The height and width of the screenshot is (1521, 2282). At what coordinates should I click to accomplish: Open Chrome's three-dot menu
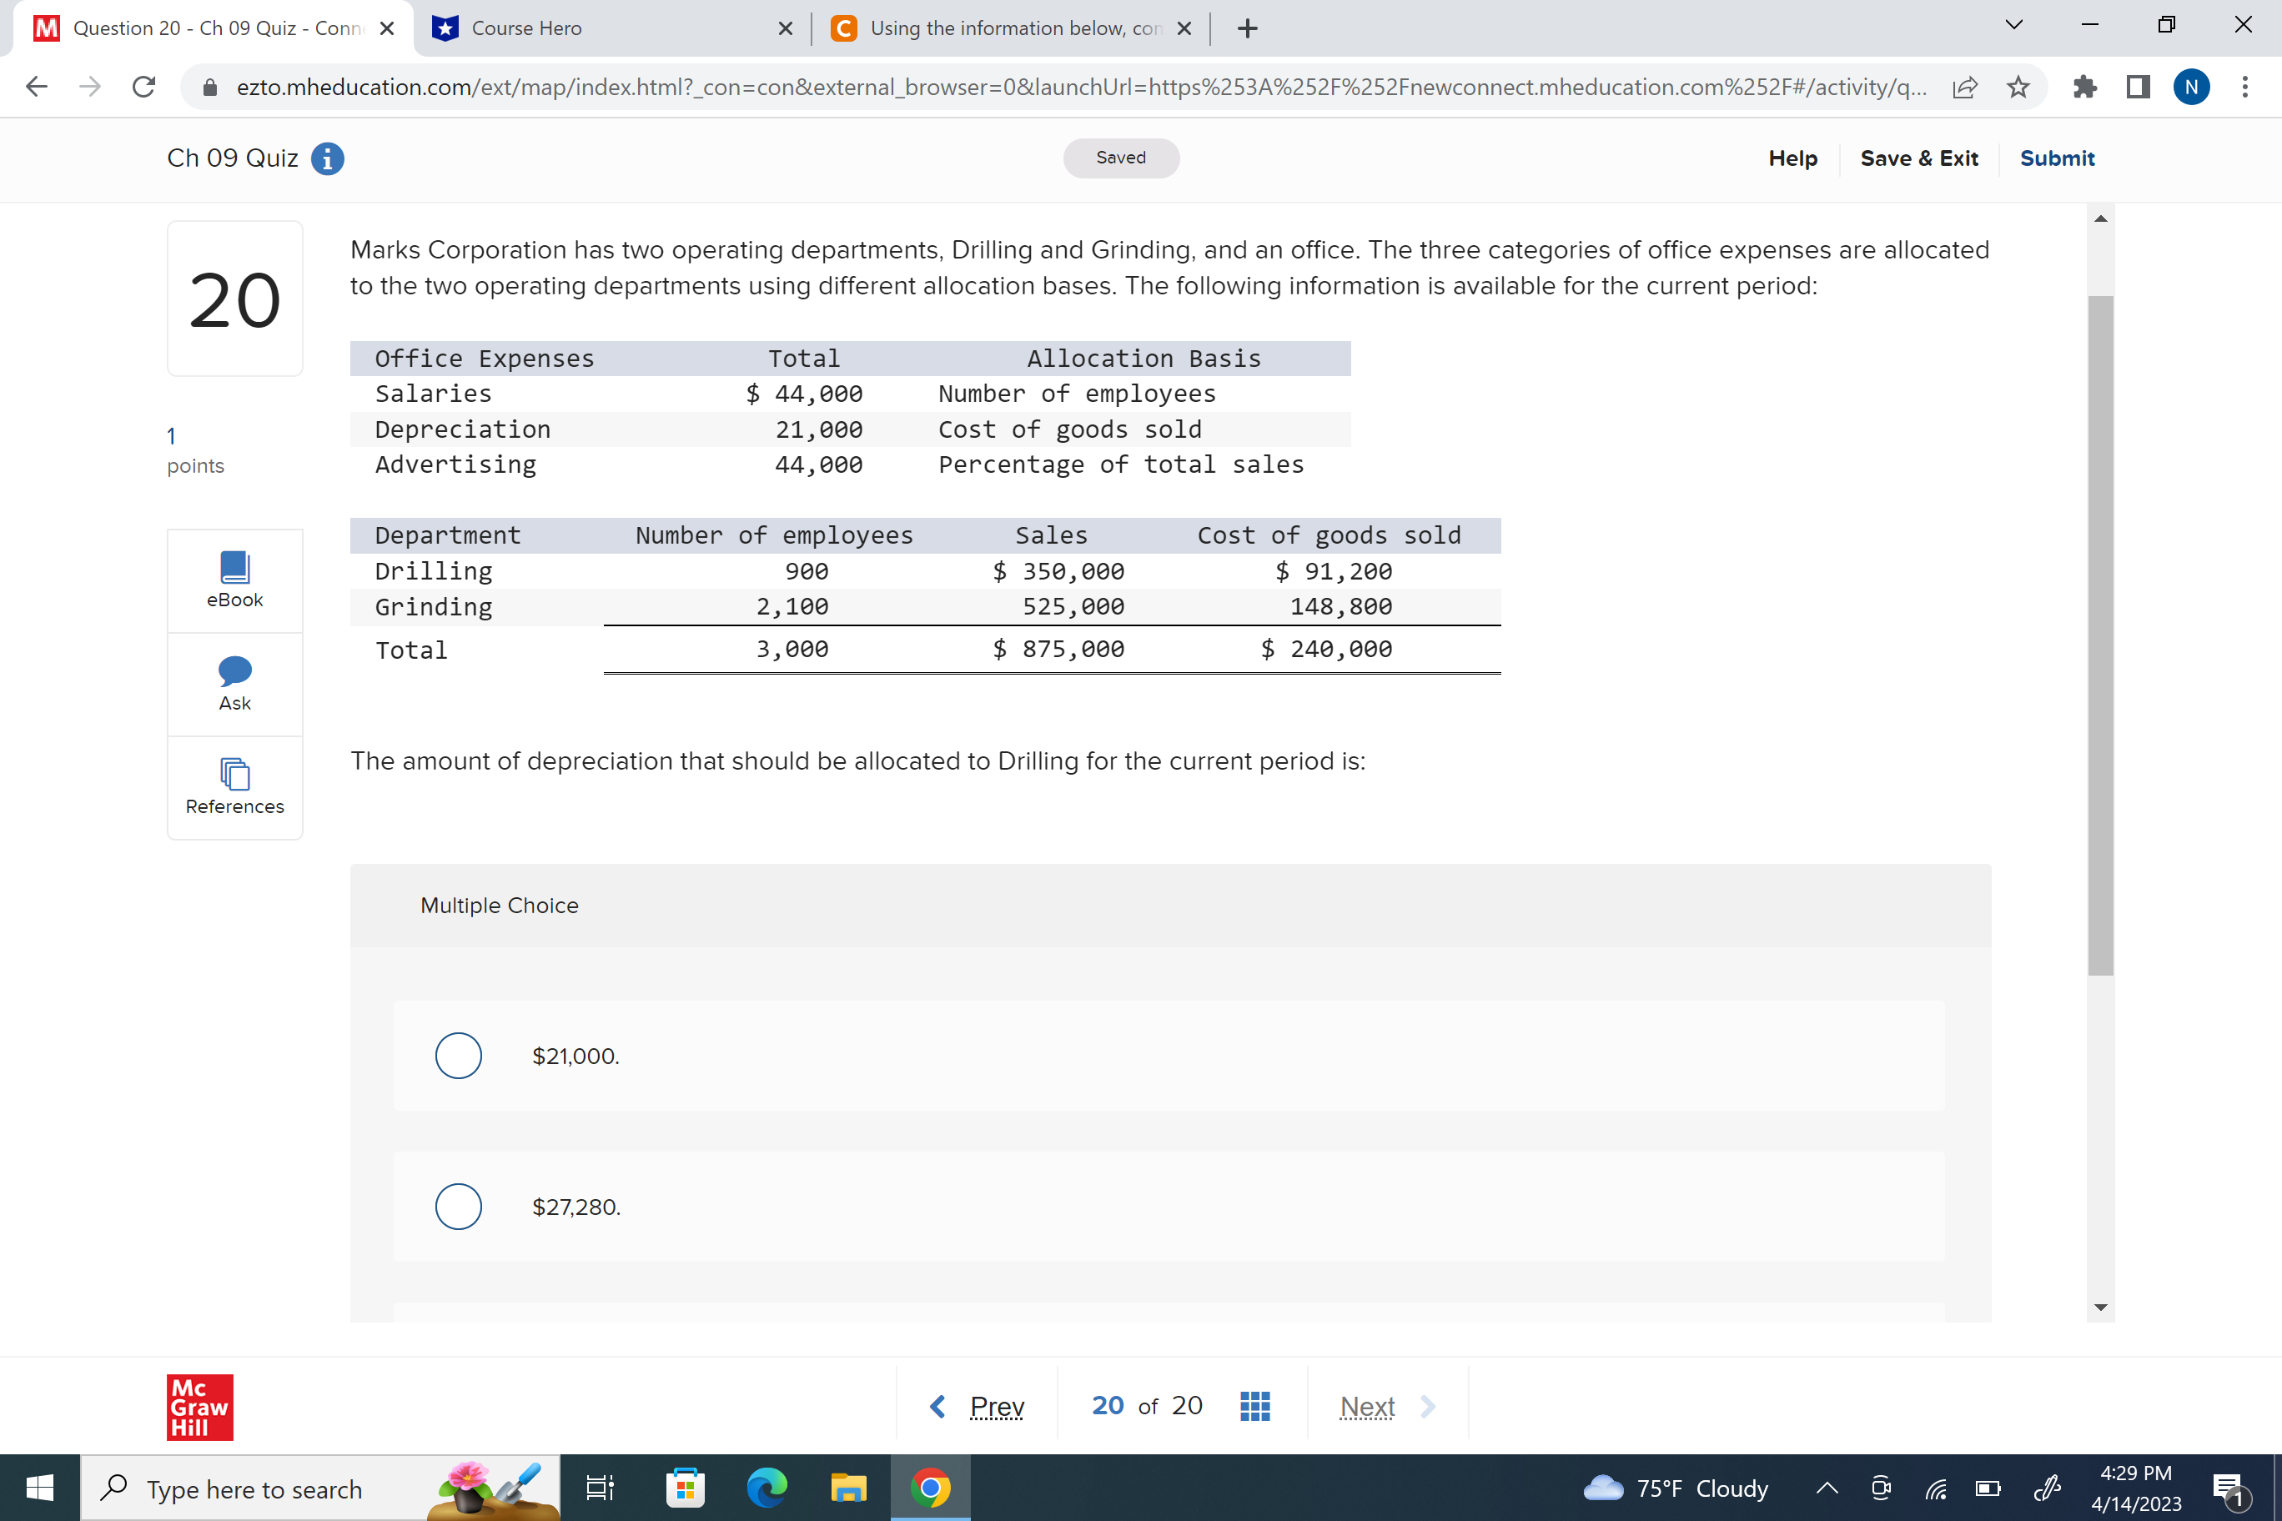(x=2244, y=87)
